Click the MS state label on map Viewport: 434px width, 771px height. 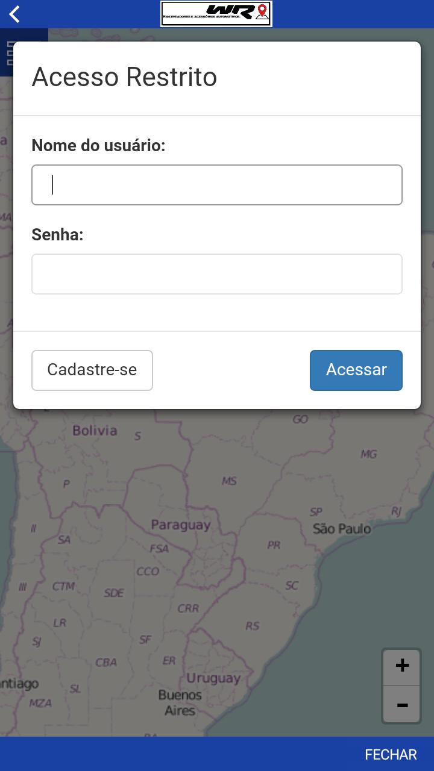[229, 481]
